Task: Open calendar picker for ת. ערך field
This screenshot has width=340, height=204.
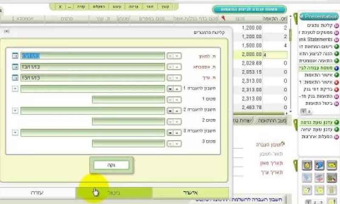Action: pos(15,78)
